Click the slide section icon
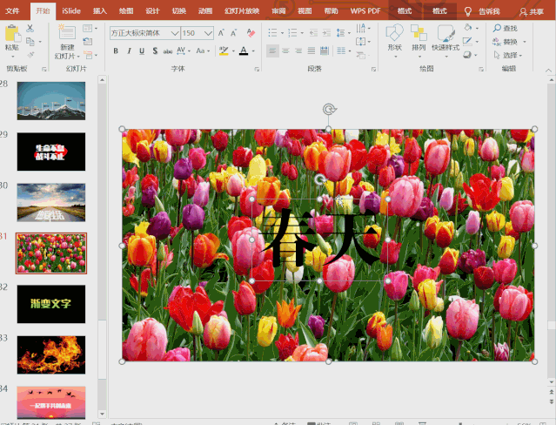 coord(88,55)
